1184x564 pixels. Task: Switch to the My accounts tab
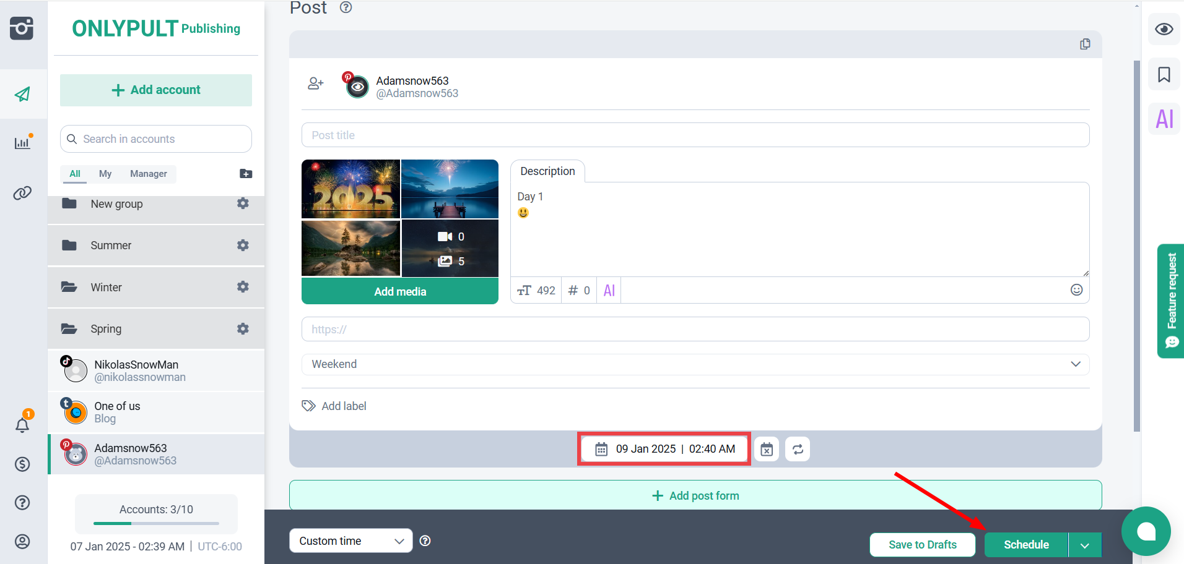[105, 174]
